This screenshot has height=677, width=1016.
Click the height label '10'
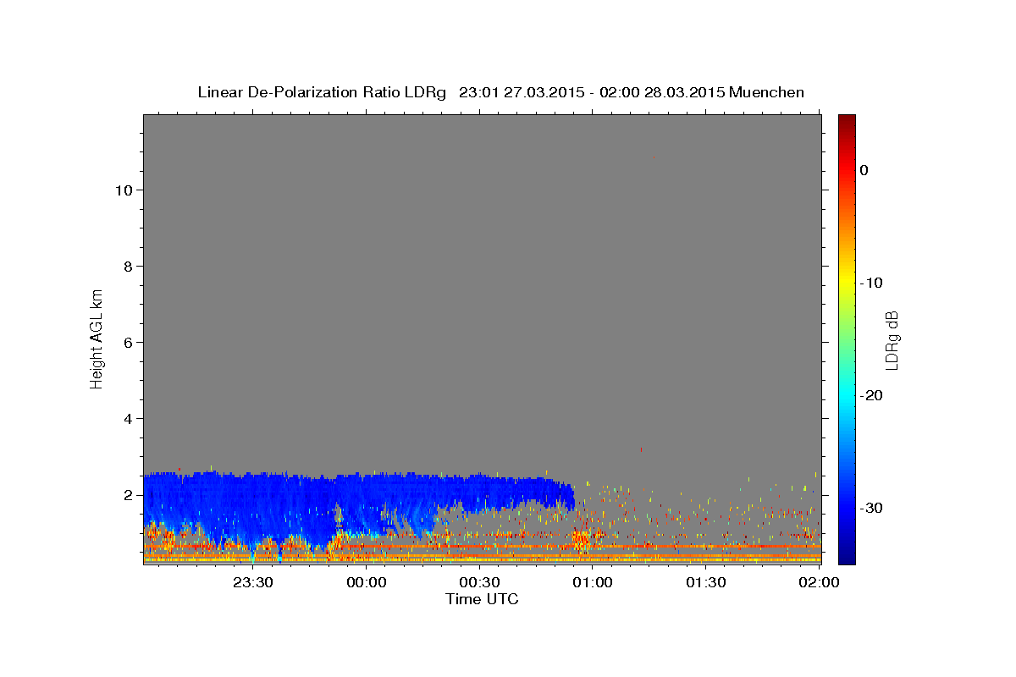click(x=123, y=190)
